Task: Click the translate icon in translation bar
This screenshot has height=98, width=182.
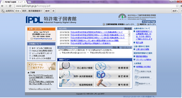Action: [3, 11]
